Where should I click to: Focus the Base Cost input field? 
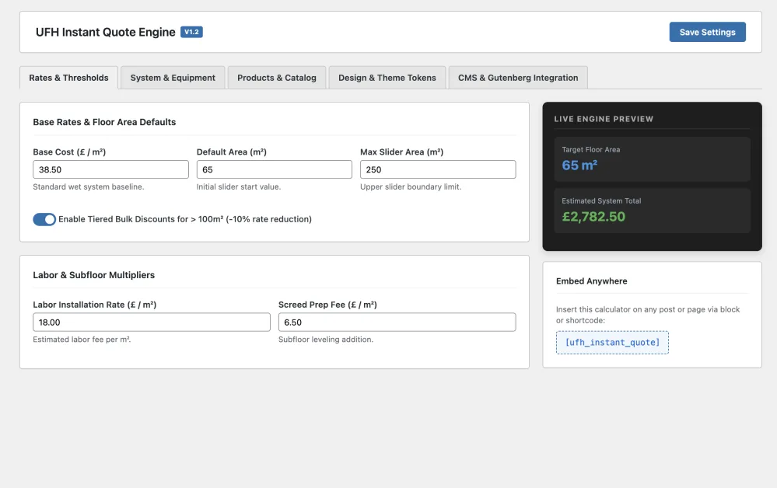pos(110,169)
